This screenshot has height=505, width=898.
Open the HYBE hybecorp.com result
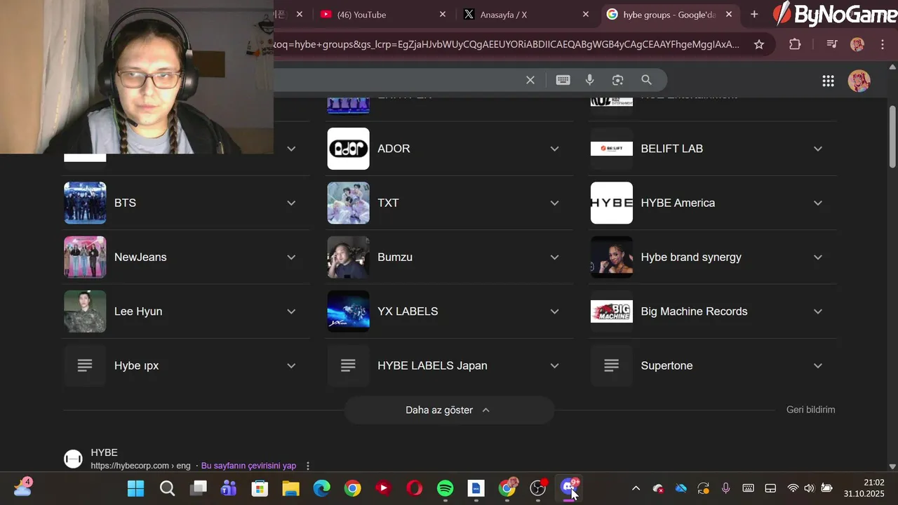pos(104,453)
